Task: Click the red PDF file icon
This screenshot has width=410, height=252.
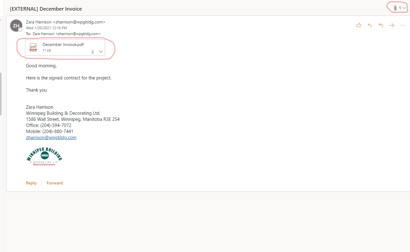Action: tap(33, 47)
